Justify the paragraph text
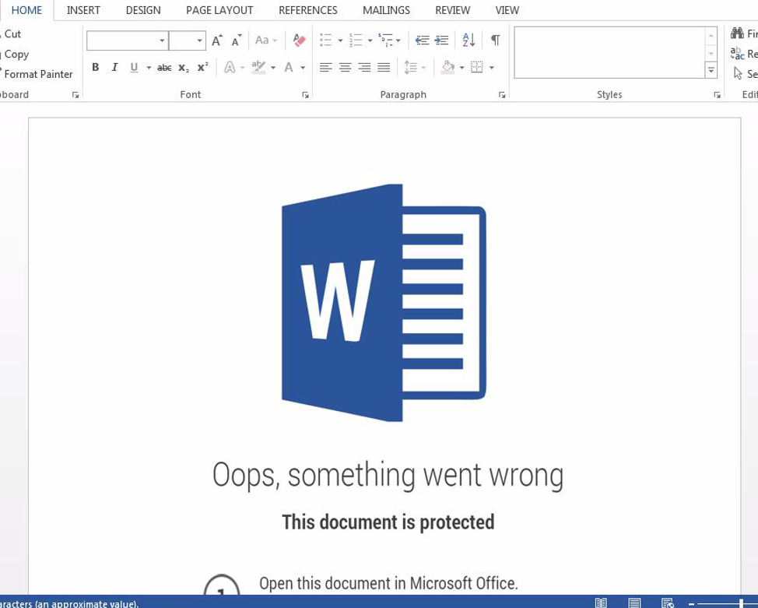This screenshot has height=608, width=758. (384, 67)
